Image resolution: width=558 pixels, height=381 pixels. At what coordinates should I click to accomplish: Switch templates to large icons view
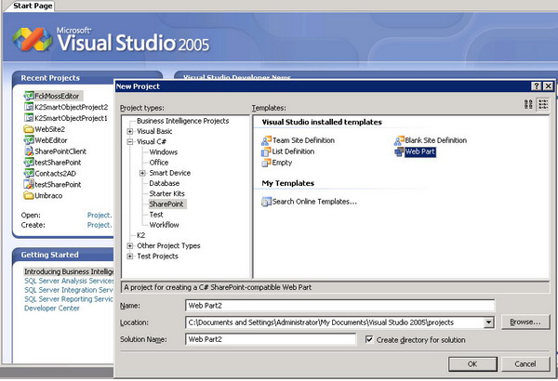pyautogui.click(x=529, y=104)
